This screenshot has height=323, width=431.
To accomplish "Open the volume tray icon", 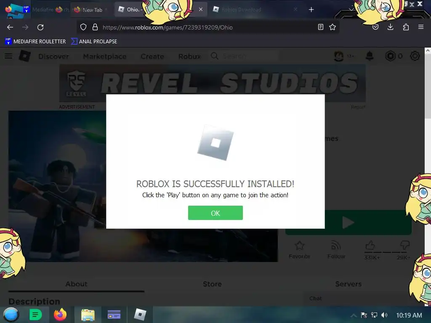I will click(384, 315).
